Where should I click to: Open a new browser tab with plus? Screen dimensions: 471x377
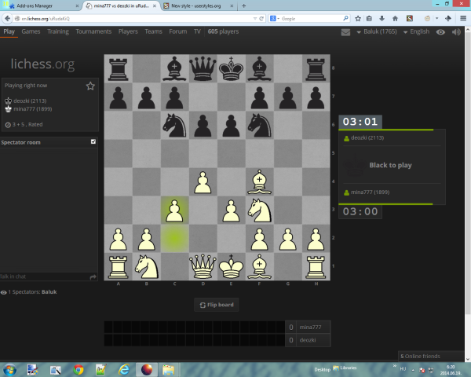[x=244, y=5]
